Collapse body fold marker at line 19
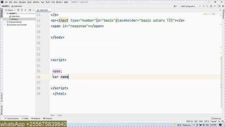The height and width of the screenshot is (127, 225). tap(49, 37)
